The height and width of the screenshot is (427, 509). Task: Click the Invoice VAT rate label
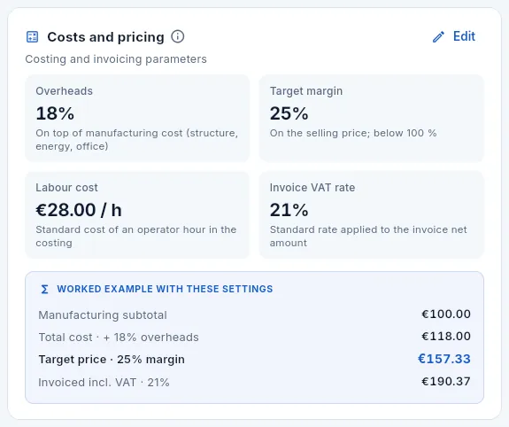pyautogui.click(x=312, y=188)
